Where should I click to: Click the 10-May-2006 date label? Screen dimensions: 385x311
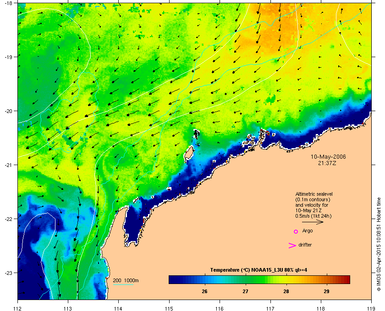(328, 156)
